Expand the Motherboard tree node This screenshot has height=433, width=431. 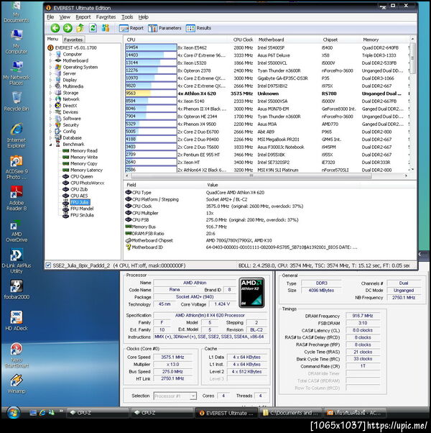[x=50, y=60]
